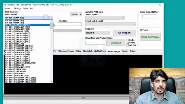The image size is (185, 104).
Task: Click the Tracker button
Action: pyautogui.click(x=74, y=14)
